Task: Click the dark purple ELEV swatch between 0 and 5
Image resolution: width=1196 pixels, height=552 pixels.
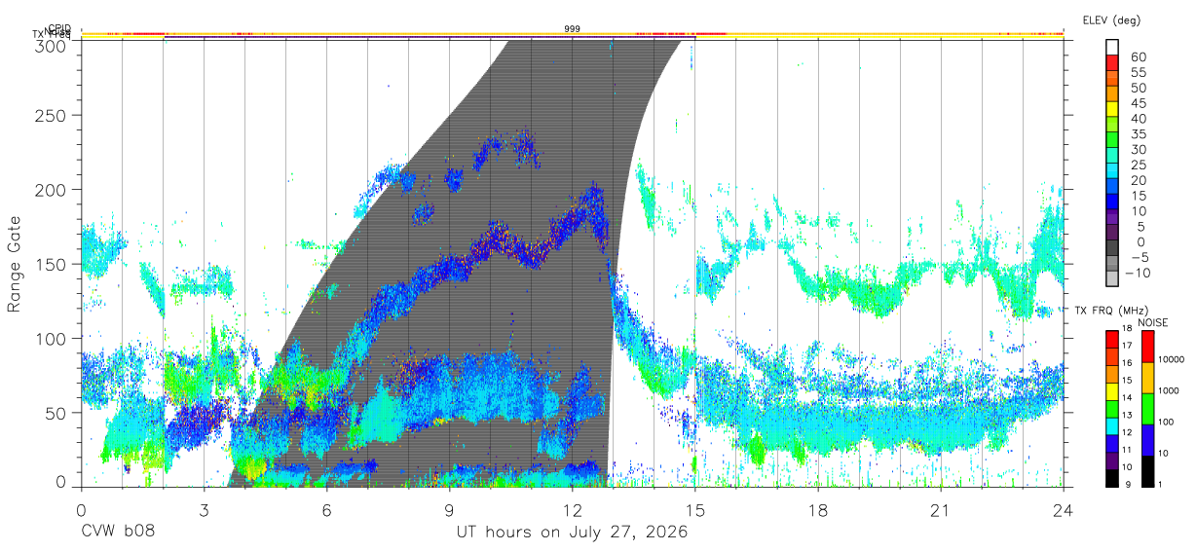Action: click(x=1112, y=233)
